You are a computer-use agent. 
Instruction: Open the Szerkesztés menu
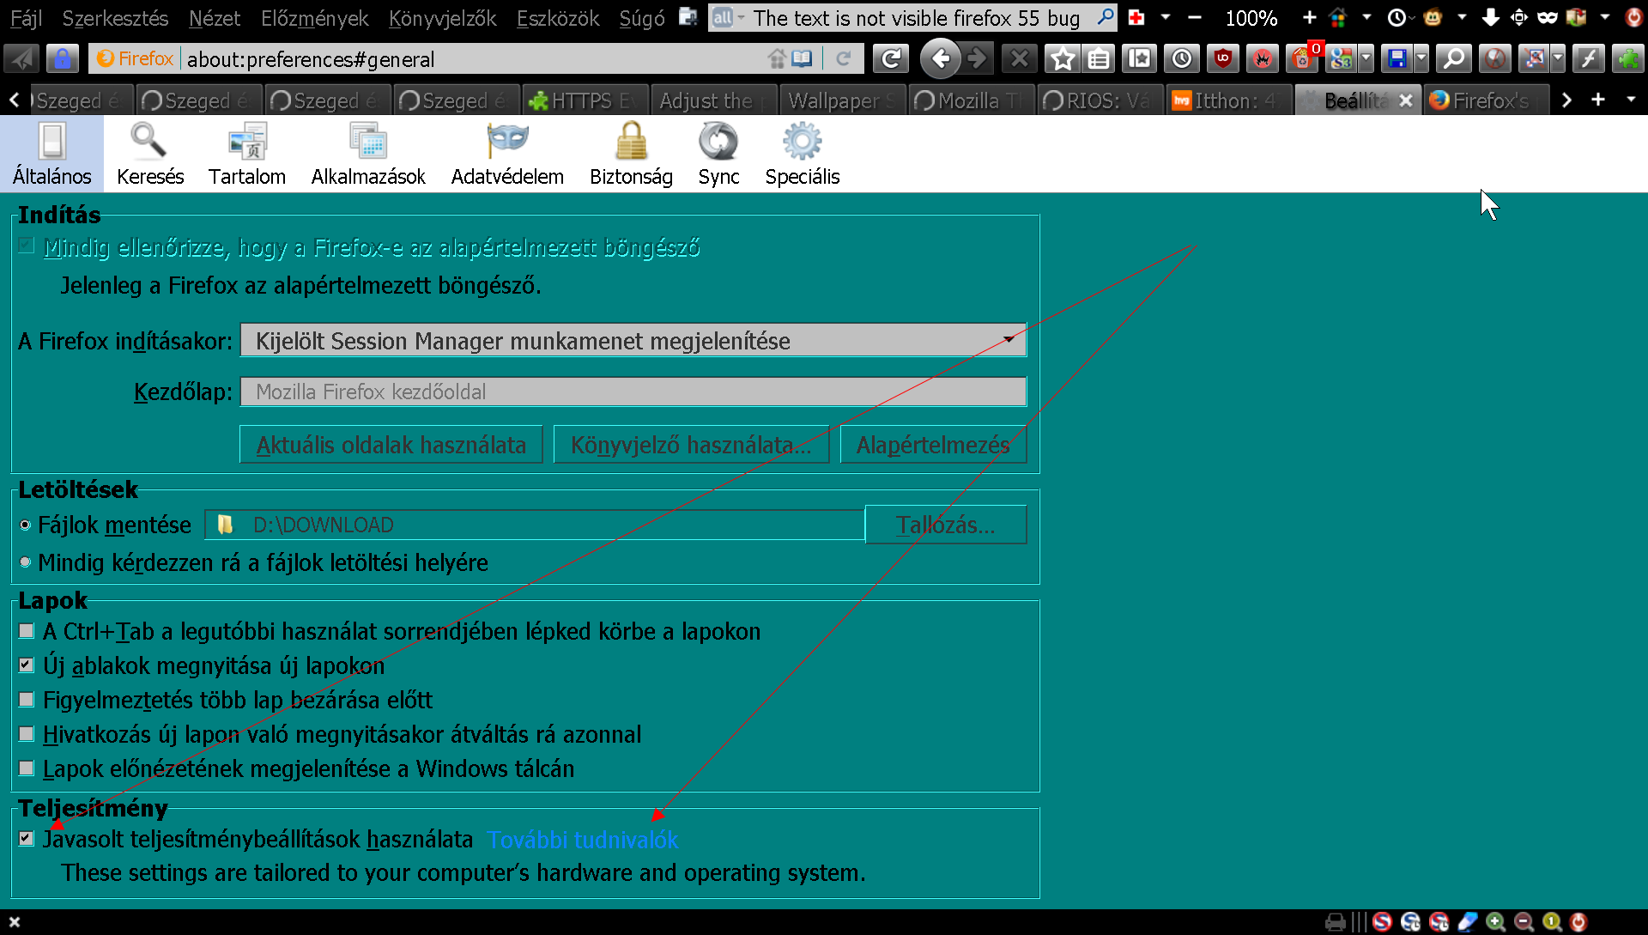[x=115, y=18]
